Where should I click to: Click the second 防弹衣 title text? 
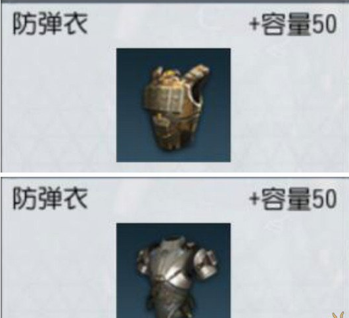click(50, 198)
